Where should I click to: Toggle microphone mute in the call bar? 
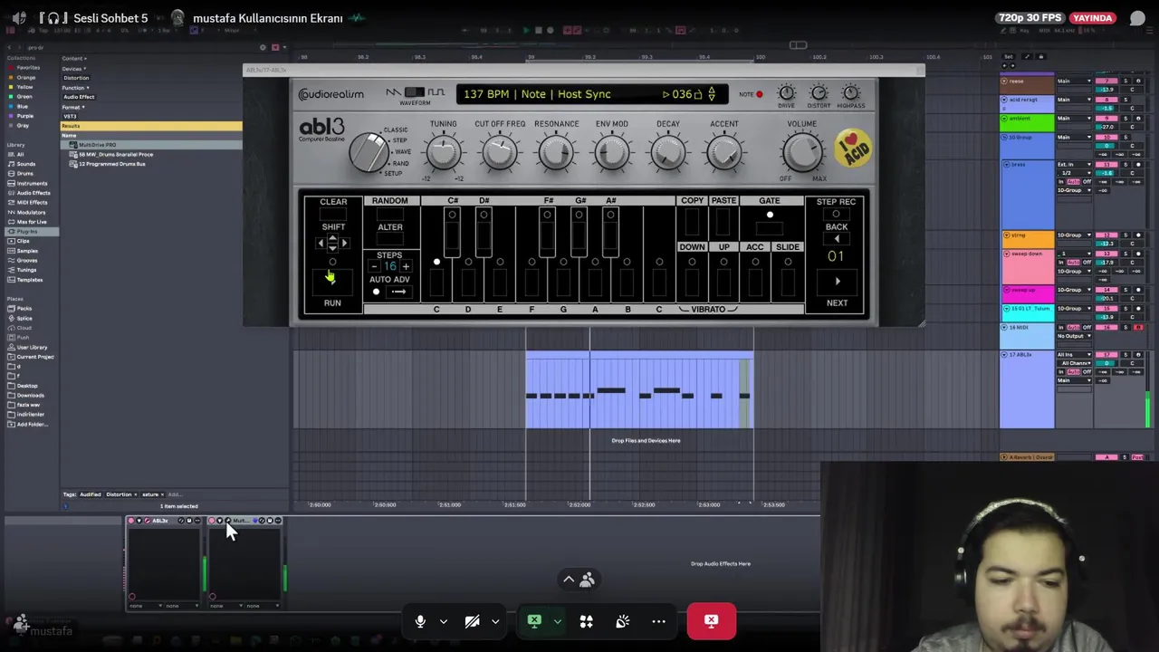[x=420, y=621]
